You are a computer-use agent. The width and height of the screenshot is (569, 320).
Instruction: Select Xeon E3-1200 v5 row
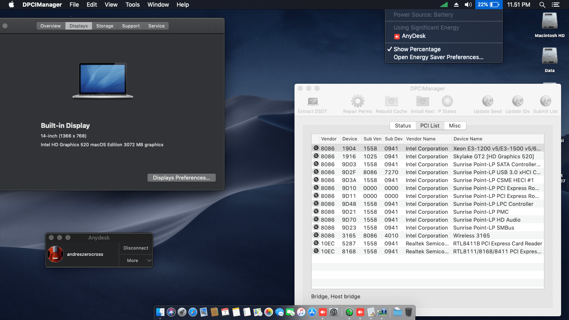(428, 148)
